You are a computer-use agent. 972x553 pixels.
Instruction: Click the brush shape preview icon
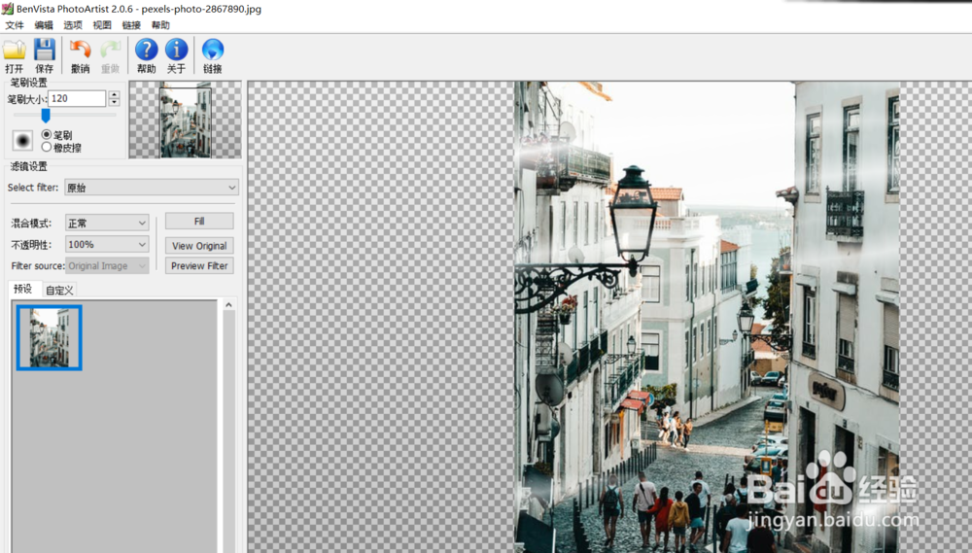(23, 141)
